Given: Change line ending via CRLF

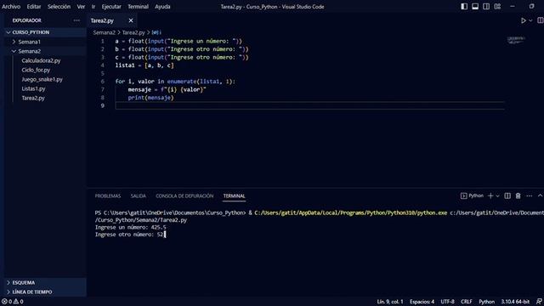Looking at the screenshot, I should 467,302.
